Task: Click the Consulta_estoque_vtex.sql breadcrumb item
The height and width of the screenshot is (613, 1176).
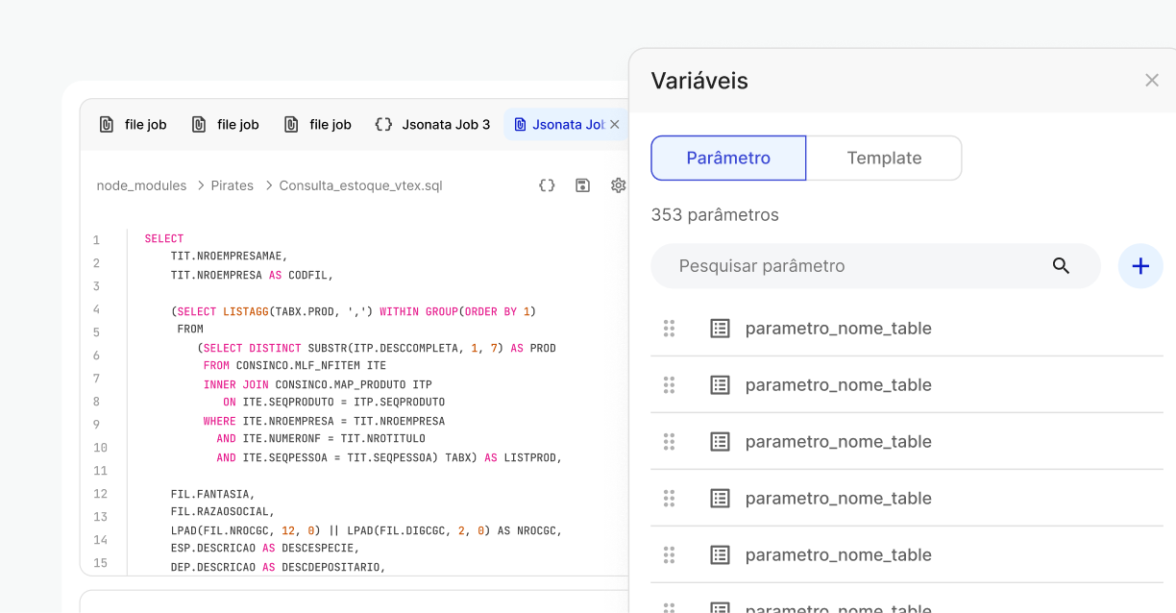Action: pos(360,185)
